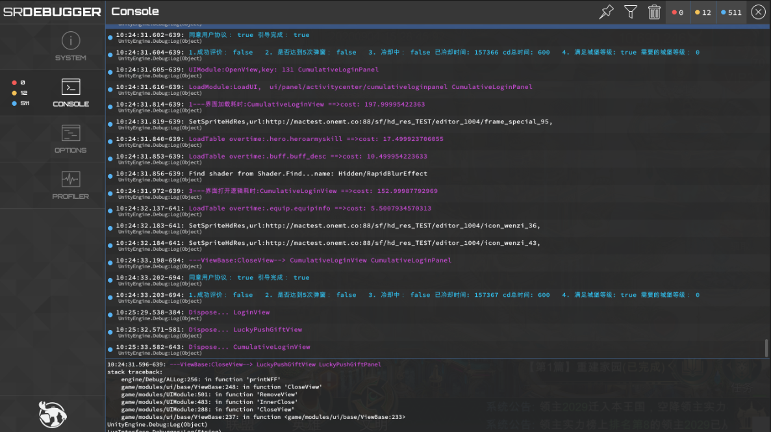
Task: Select Dispose CumulativeLoginView log entry
Action: tap(437, 349)
